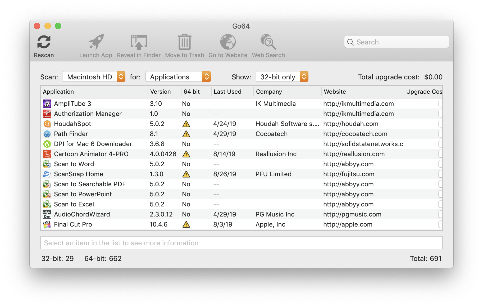Click the 8/26/19 last used date
Viewport: 483px width, 307px height.
[224, 174]
